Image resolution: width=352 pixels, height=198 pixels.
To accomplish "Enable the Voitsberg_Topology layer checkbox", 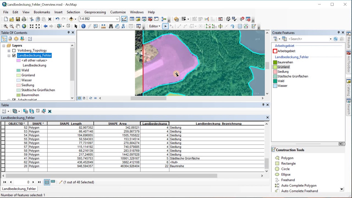I will pyautogui.click(x=14, y=50).
